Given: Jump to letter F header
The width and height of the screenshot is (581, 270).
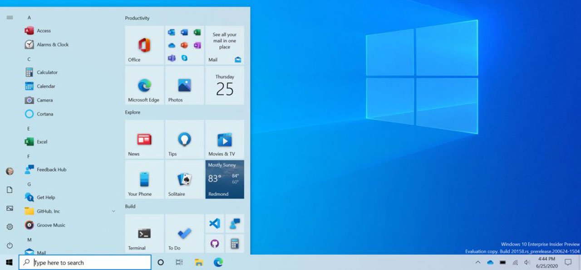Looking at the screenshot, I should (x=29, y=156).
